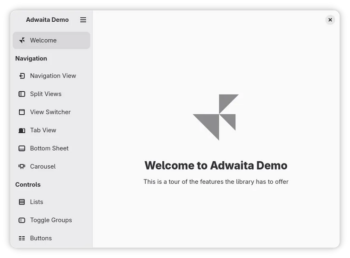Click the Buttons grid icon
Viewport: 350px width, 258px height.
click(22, 238)
